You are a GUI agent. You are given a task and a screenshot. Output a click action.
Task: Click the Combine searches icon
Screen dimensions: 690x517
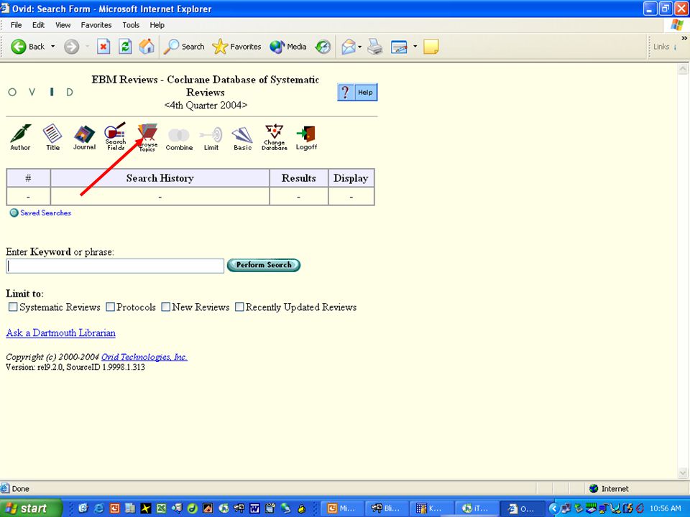click(x=179, y=139)
